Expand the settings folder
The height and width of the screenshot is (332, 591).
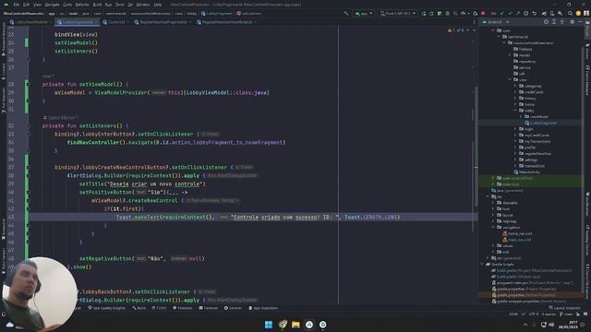coord(515,160)
